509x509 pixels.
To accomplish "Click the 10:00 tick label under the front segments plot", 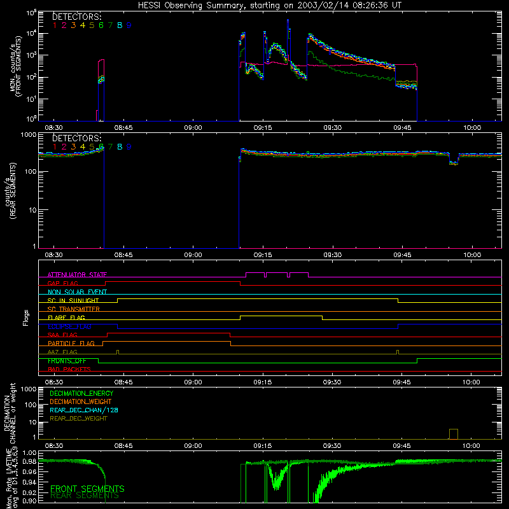I will click(472, 128).
